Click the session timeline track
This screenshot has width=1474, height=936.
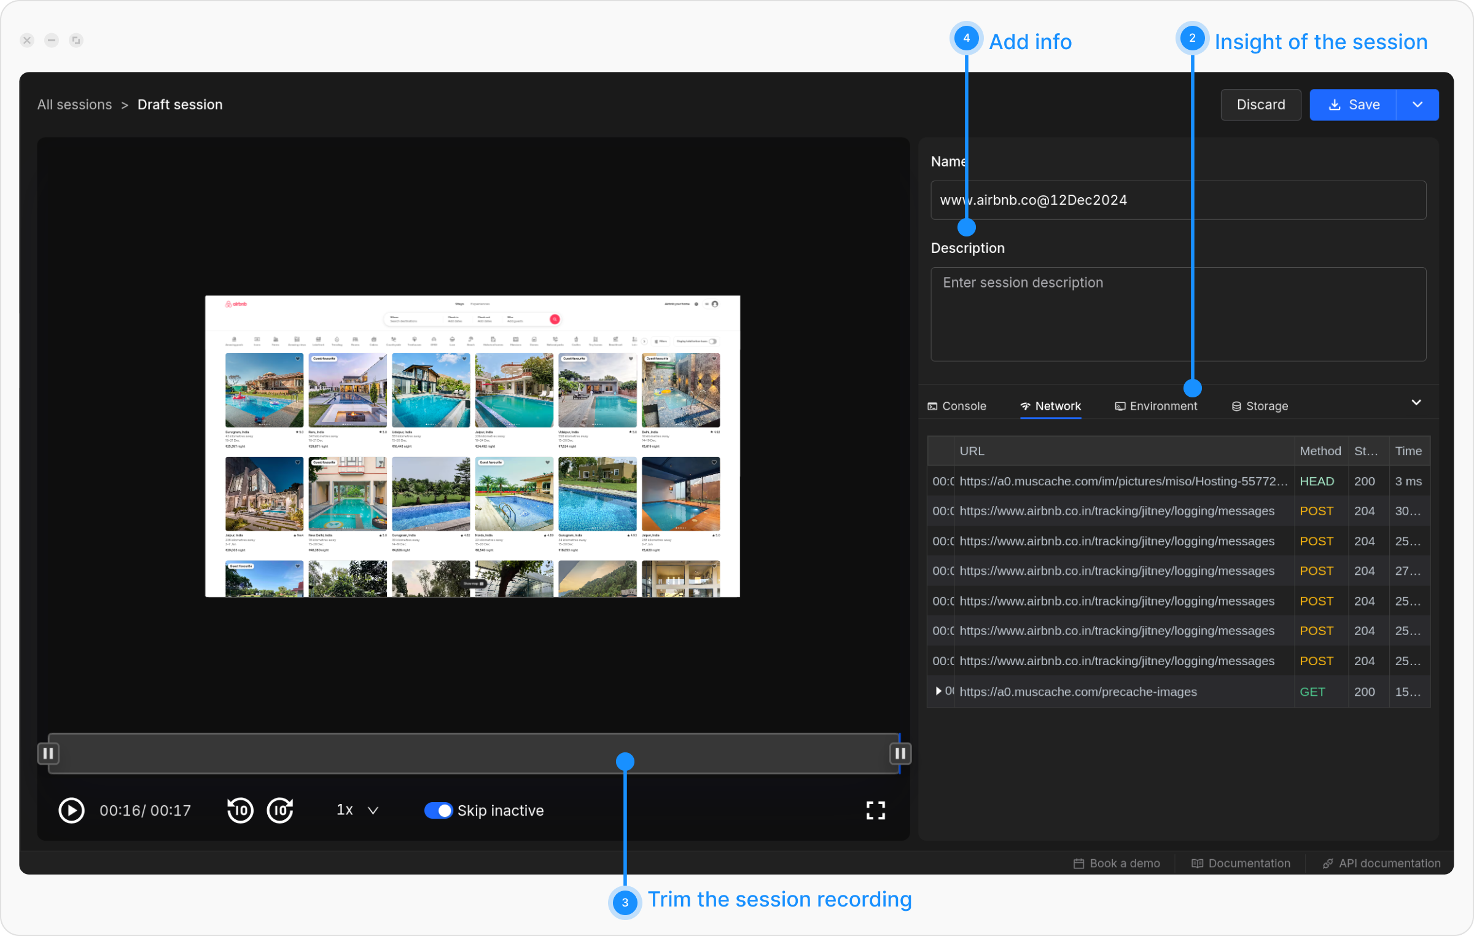368,753
